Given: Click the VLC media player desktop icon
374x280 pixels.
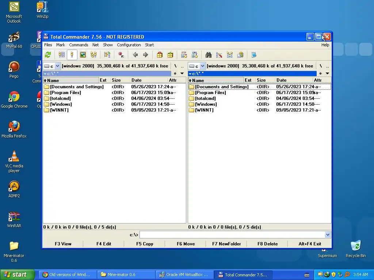Looking at the screenshot, I should (x=14, y=162).
